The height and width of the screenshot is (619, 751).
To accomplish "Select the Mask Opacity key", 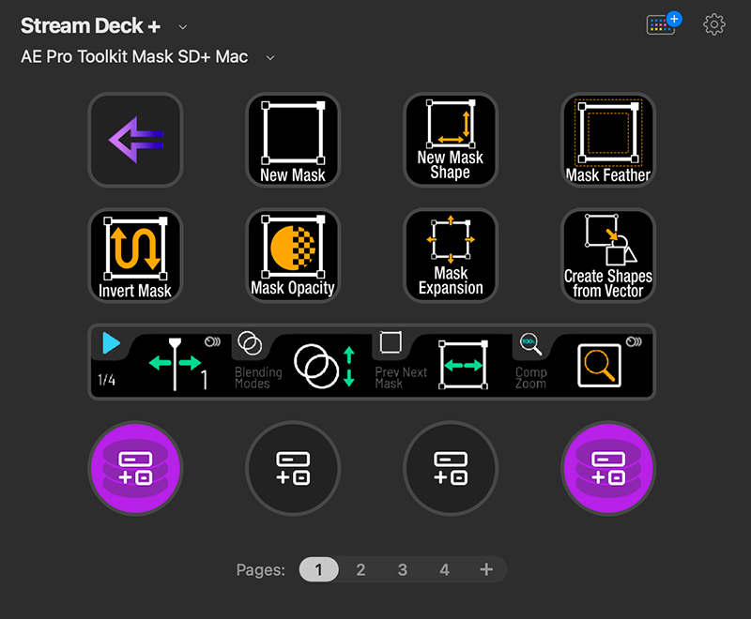I will (x=293, y=255).
